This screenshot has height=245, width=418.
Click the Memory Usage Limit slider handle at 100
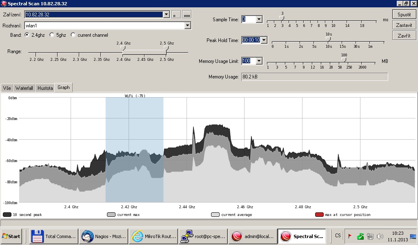(344, 60)
